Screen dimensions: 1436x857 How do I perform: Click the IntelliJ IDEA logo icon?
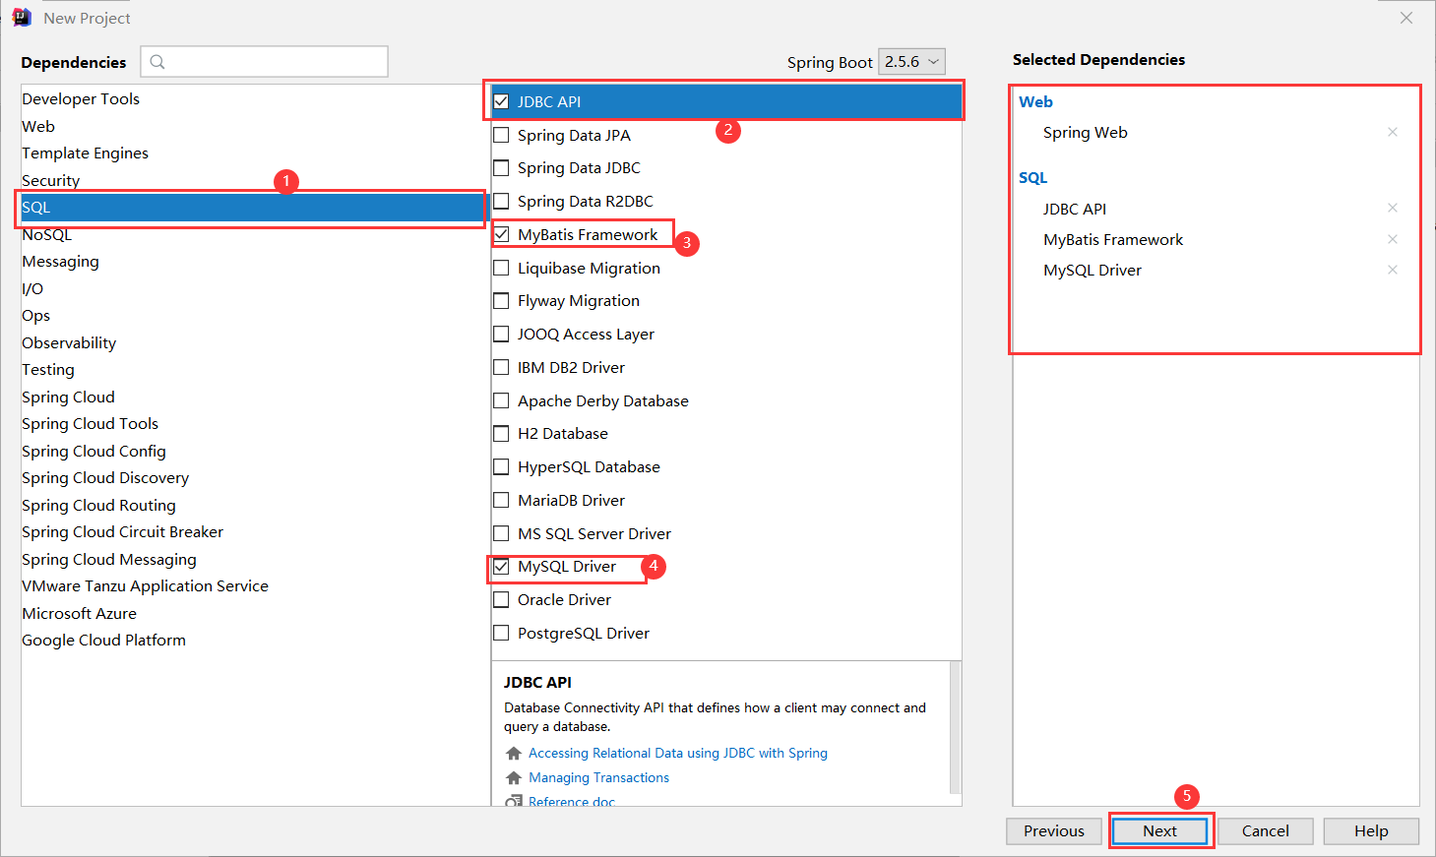tap(22, 18)
